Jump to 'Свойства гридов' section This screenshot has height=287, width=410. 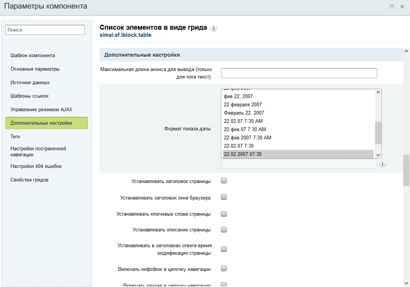(x=29, y=180)
